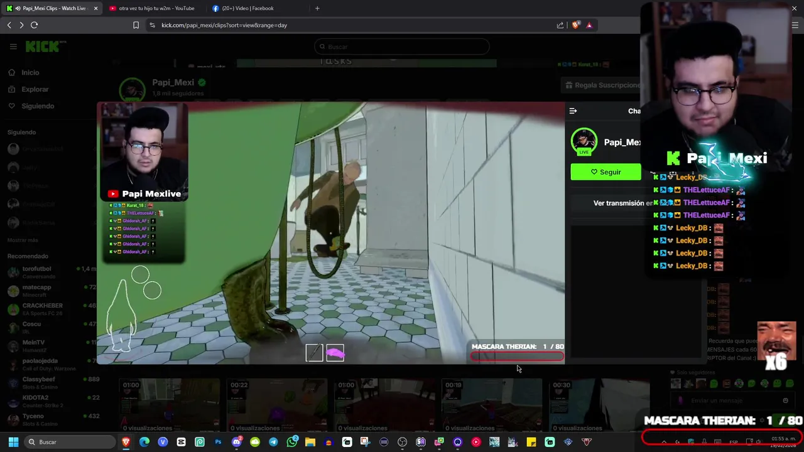
Task: Click the browser address bar URL
Action: (224, 25)
